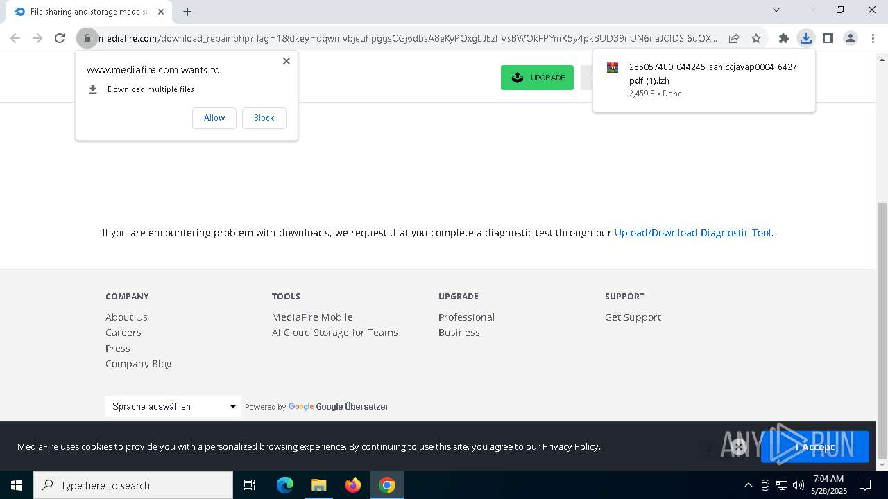Viewport: 888px width, 499px height.
Task: Open the Extensions puzzle icon
Action: (784, 38)
